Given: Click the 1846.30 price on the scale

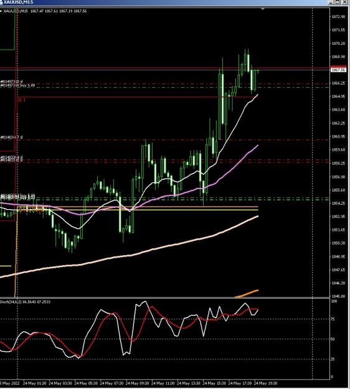Looking at the screenshot, I should 338,283.
